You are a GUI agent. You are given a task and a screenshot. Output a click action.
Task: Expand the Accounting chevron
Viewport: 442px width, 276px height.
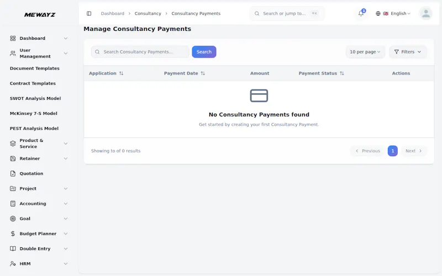point(65,204)
